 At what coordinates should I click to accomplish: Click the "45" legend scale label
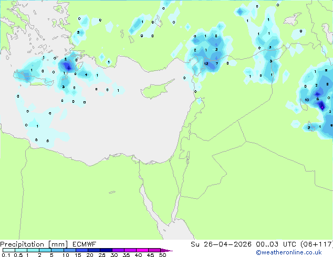pyautogui.click(x=150, y=255)
